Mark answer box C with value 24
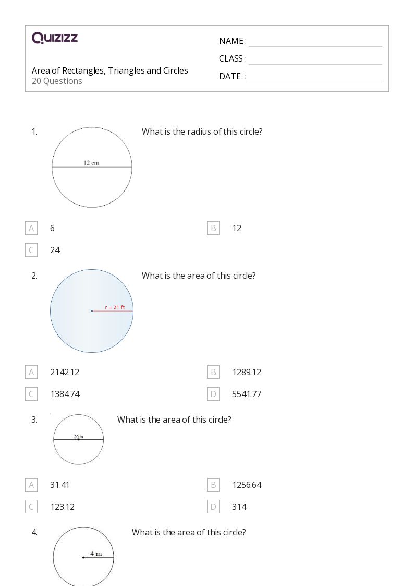 pyautogui.click(x=31, y=250)
